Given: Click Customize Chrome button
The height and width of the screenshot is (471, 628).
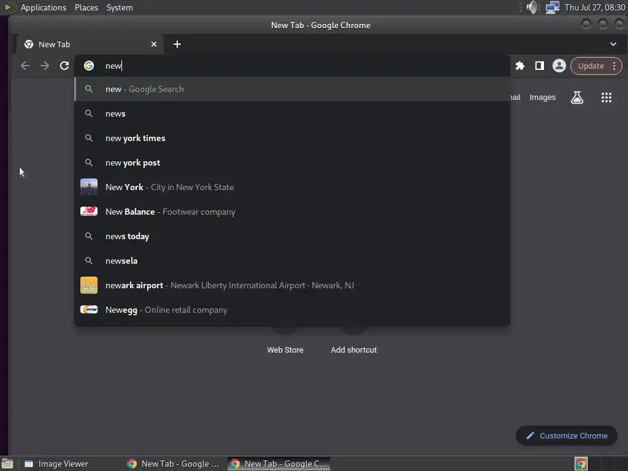Looking at the screenshot, I should 566,436.
